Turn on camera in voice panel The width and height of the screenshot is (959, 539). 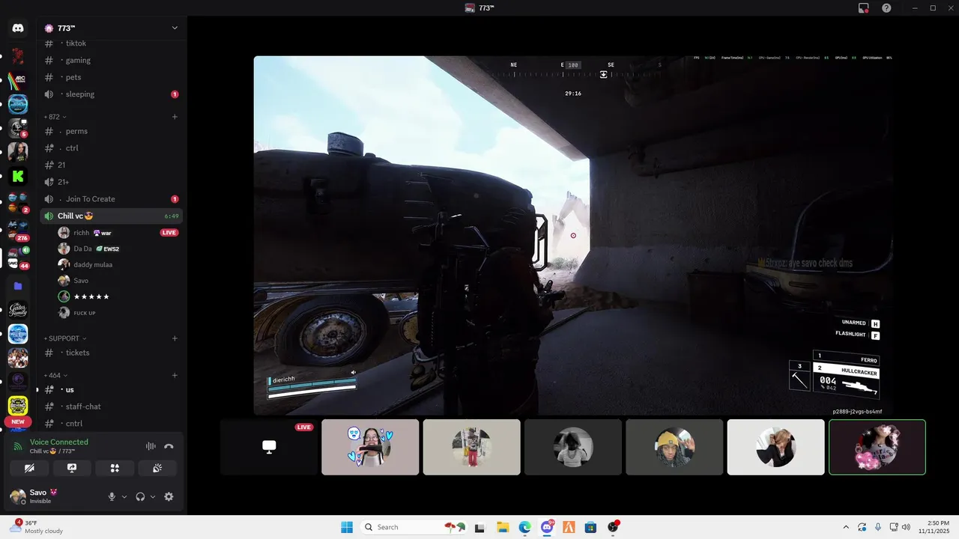pyautogui.click(x=29, y=468)
